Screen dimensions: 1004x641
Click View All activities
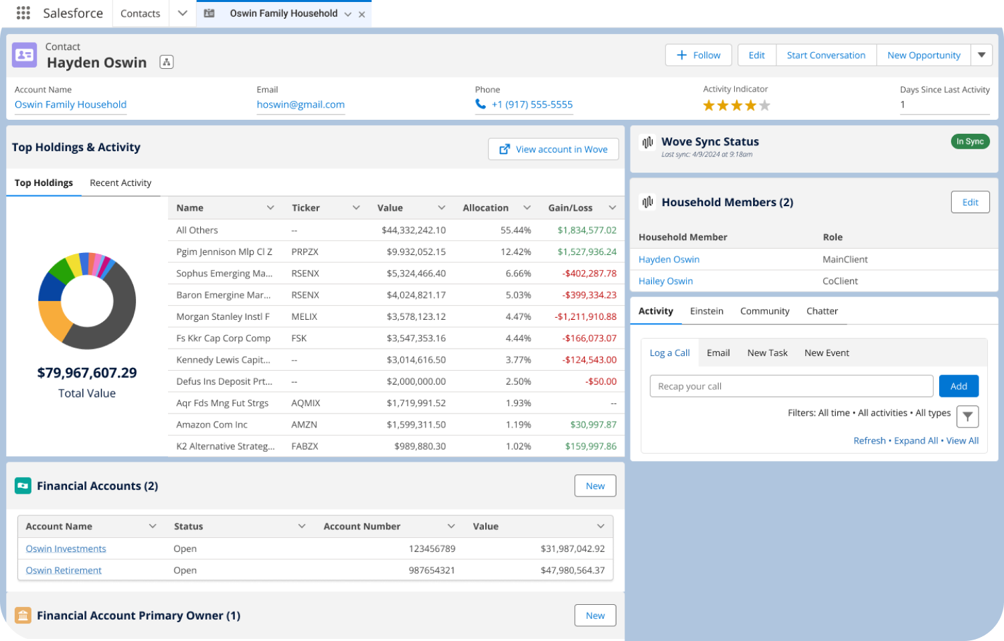pyautogui.click(x=963, y=440)
